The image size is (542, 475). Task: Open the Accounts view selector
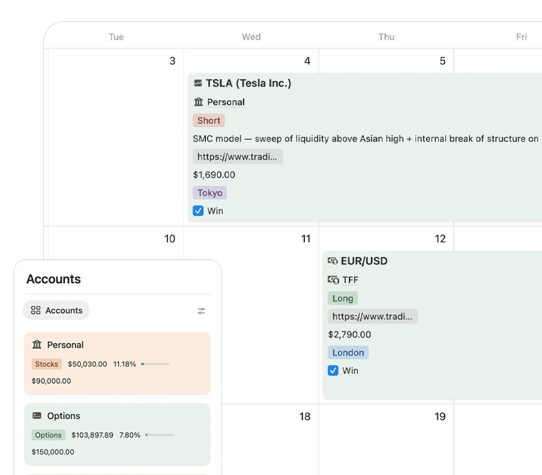pos(56,310)
